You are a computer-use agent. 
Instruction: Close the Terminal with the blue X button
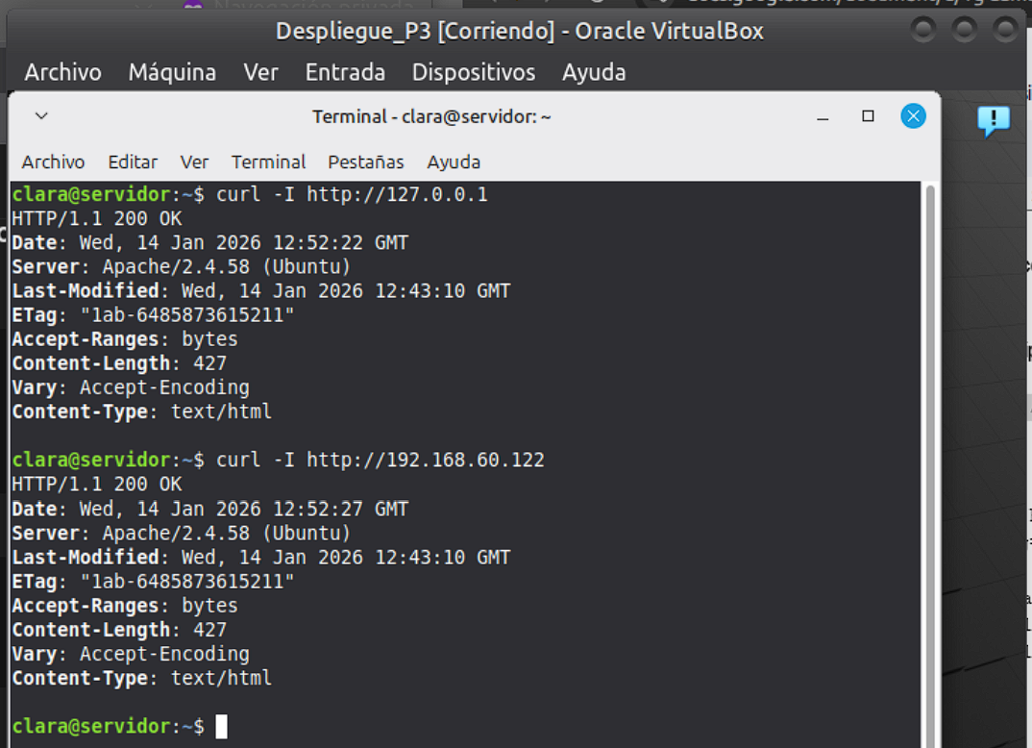click(913, 116)
